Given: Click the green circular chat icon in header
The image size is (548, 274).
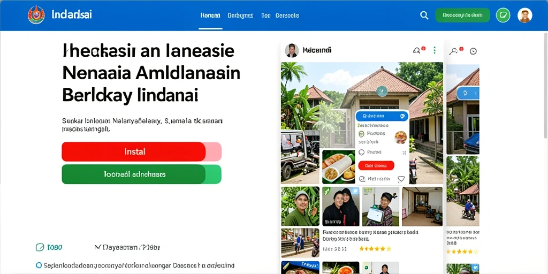Looking at the screenshot, I should pos(503,16).
